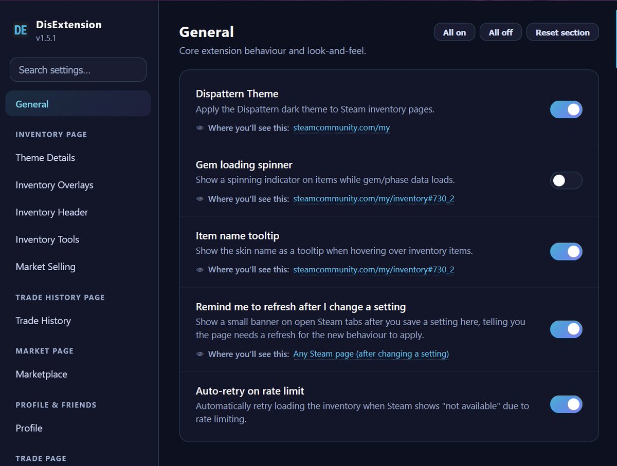Select General in the sidebar

click(x=78, y=104)
